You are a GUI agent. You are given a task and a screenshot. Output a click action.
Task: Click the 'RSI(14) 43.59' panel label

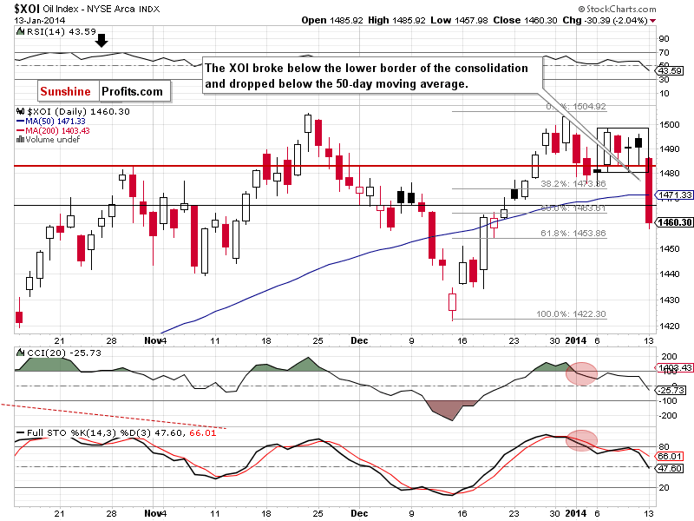(61, 31)
